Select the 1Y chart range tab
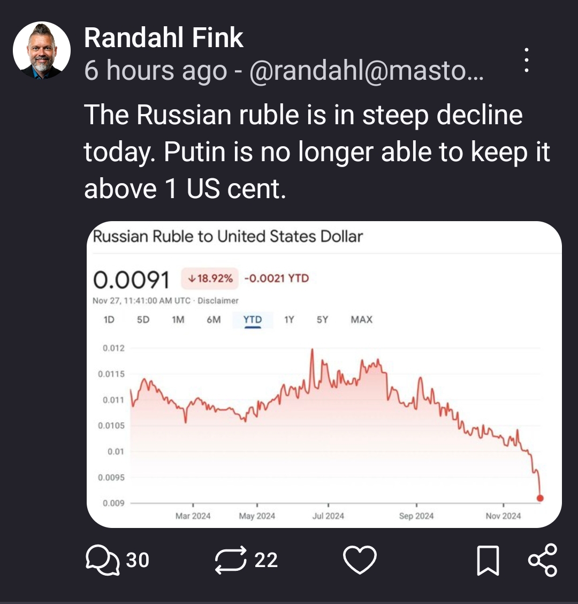This screenshot has width=578, height=604. (x=289, y=320)
